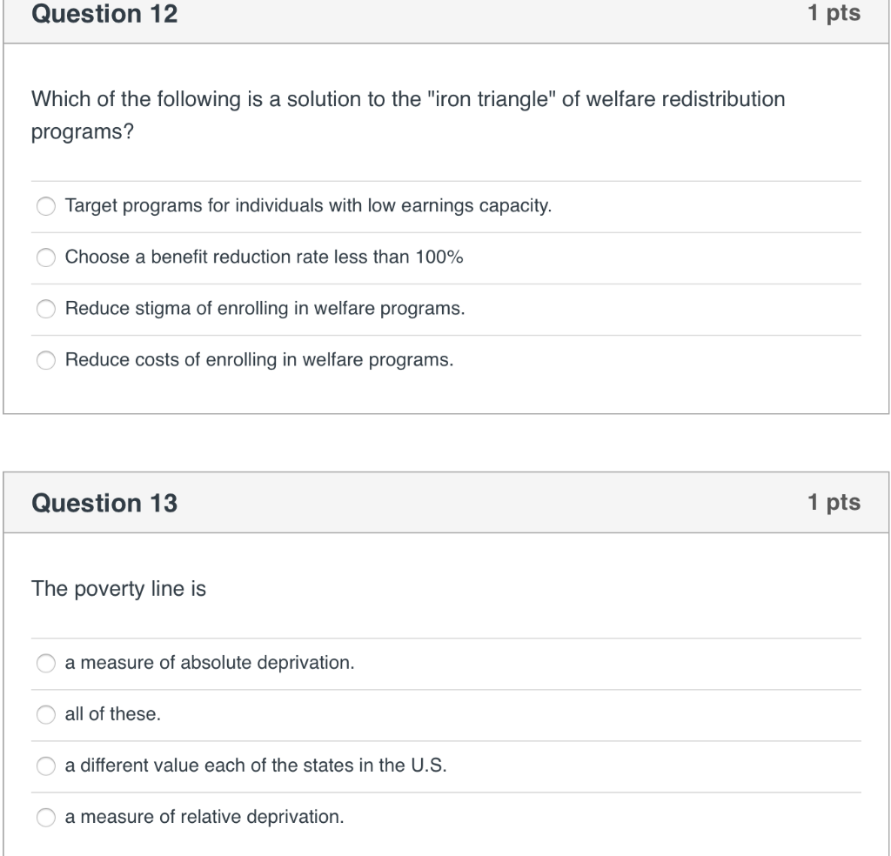
Task: Select "Target programs for individuals with low earnings capacity"
Action: coord(46,206)
